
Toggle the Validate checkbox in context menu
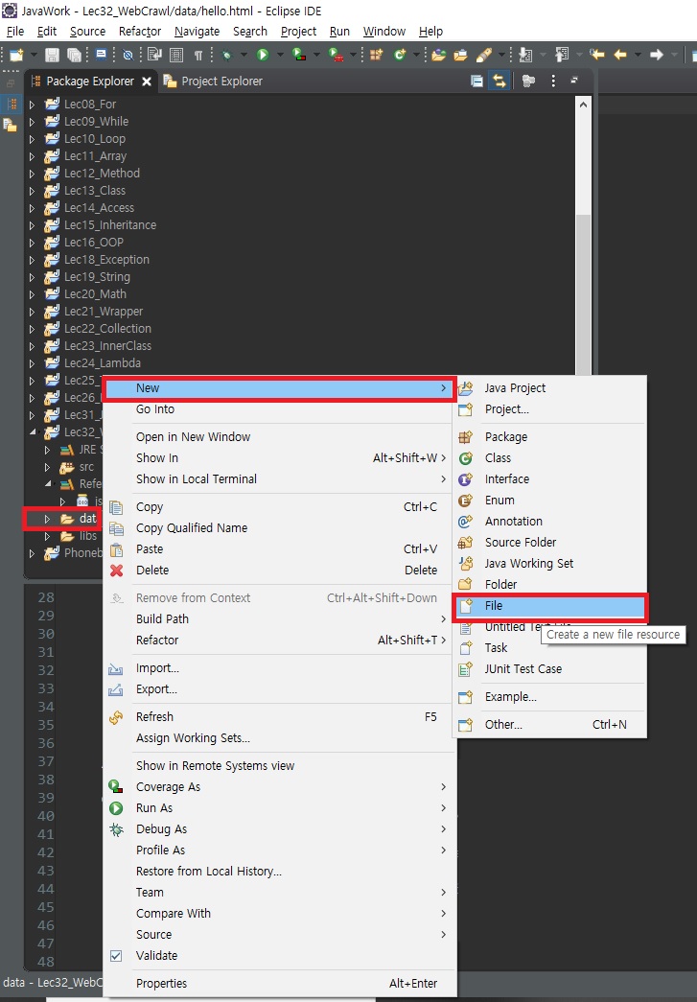[x=116, y=955]
